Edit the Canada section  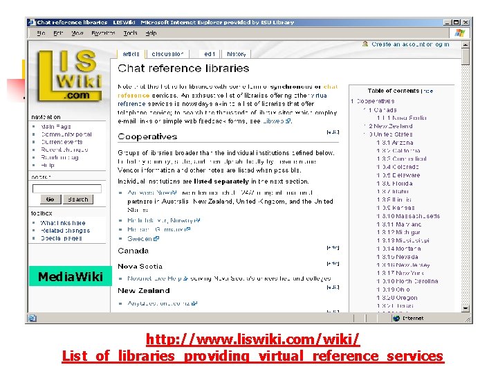[333, 247]
